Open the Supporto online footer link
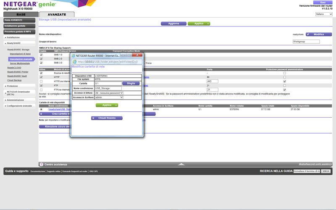This screenshot has height=210, width=336. tap(54, 171)
